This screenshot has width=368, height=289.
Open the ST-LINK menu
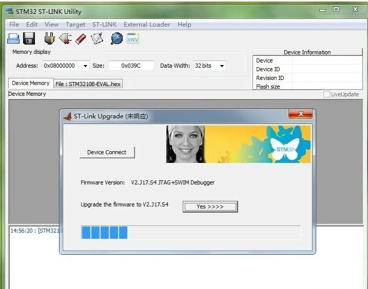coord(104,25)
